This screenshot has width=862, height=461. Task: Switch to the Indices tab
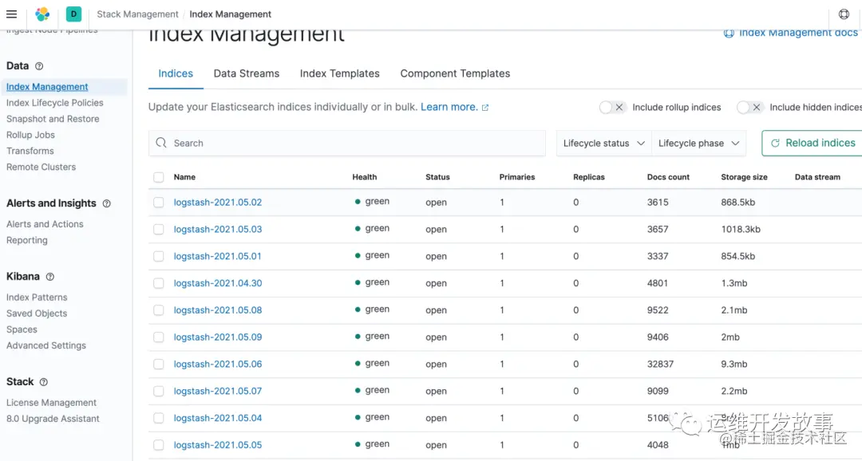176,73
